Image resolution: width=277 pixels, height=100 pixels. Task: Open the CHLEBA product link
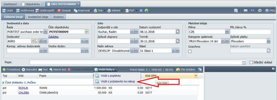pyautogui.click(x=24, y=93)
